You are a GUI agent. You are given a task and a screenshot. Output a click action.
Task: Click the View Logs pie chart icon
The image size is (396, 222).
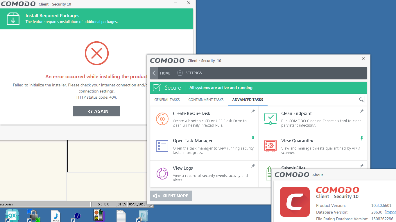click(x=162, y=174)
